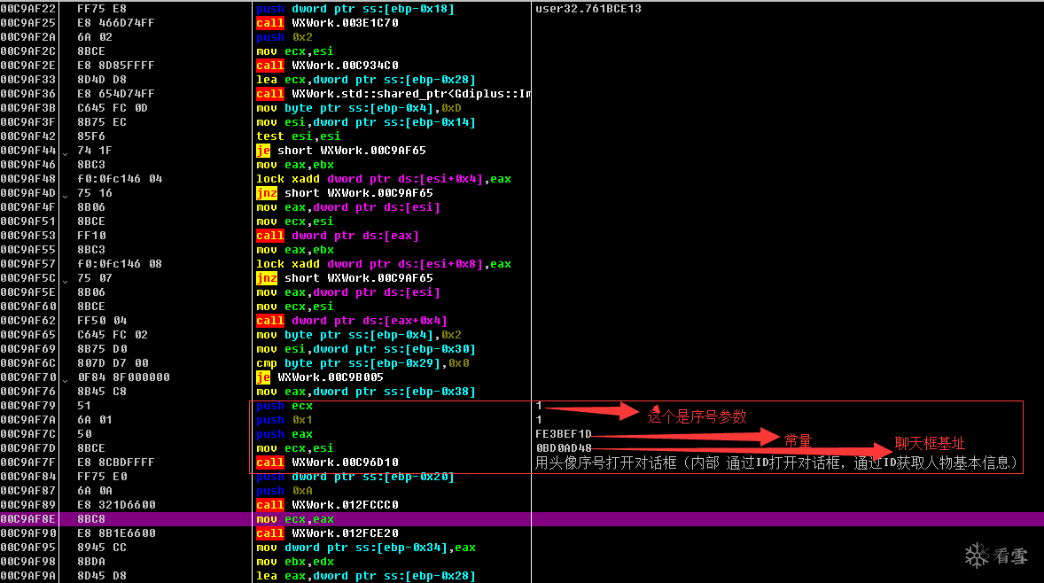Click push dword ptr ss:[ebp-0x20]
This screenshot has width=1044, height=583.
pyautogui.click(x=355, y=477)
